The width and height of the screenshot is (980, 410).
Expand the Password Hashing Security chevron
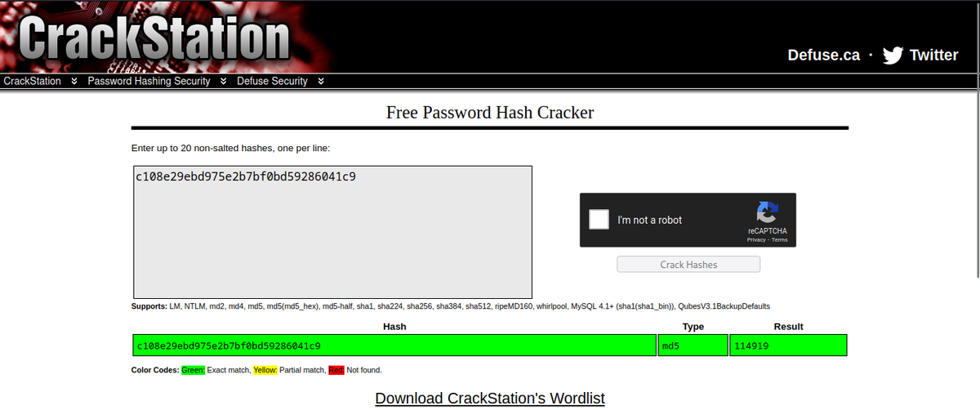[x=224, y=82]
